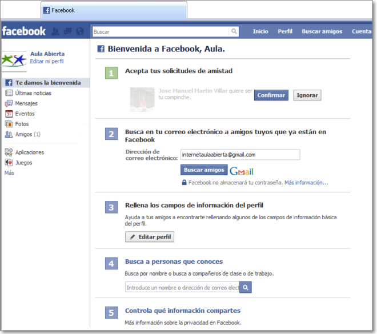Click Jose Manuel Martin Villar's photo

(x=142, y=99)
